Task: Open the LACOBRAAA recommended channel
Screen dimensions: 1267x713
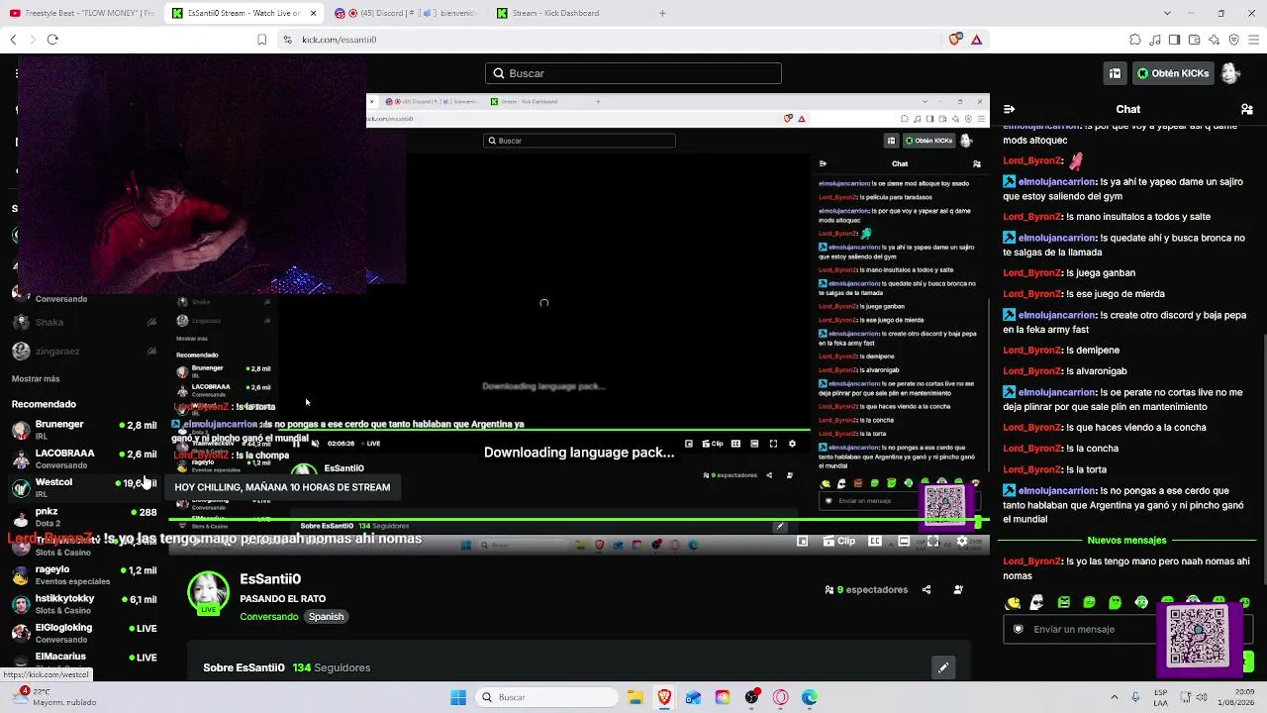Action: pos(83,458)
